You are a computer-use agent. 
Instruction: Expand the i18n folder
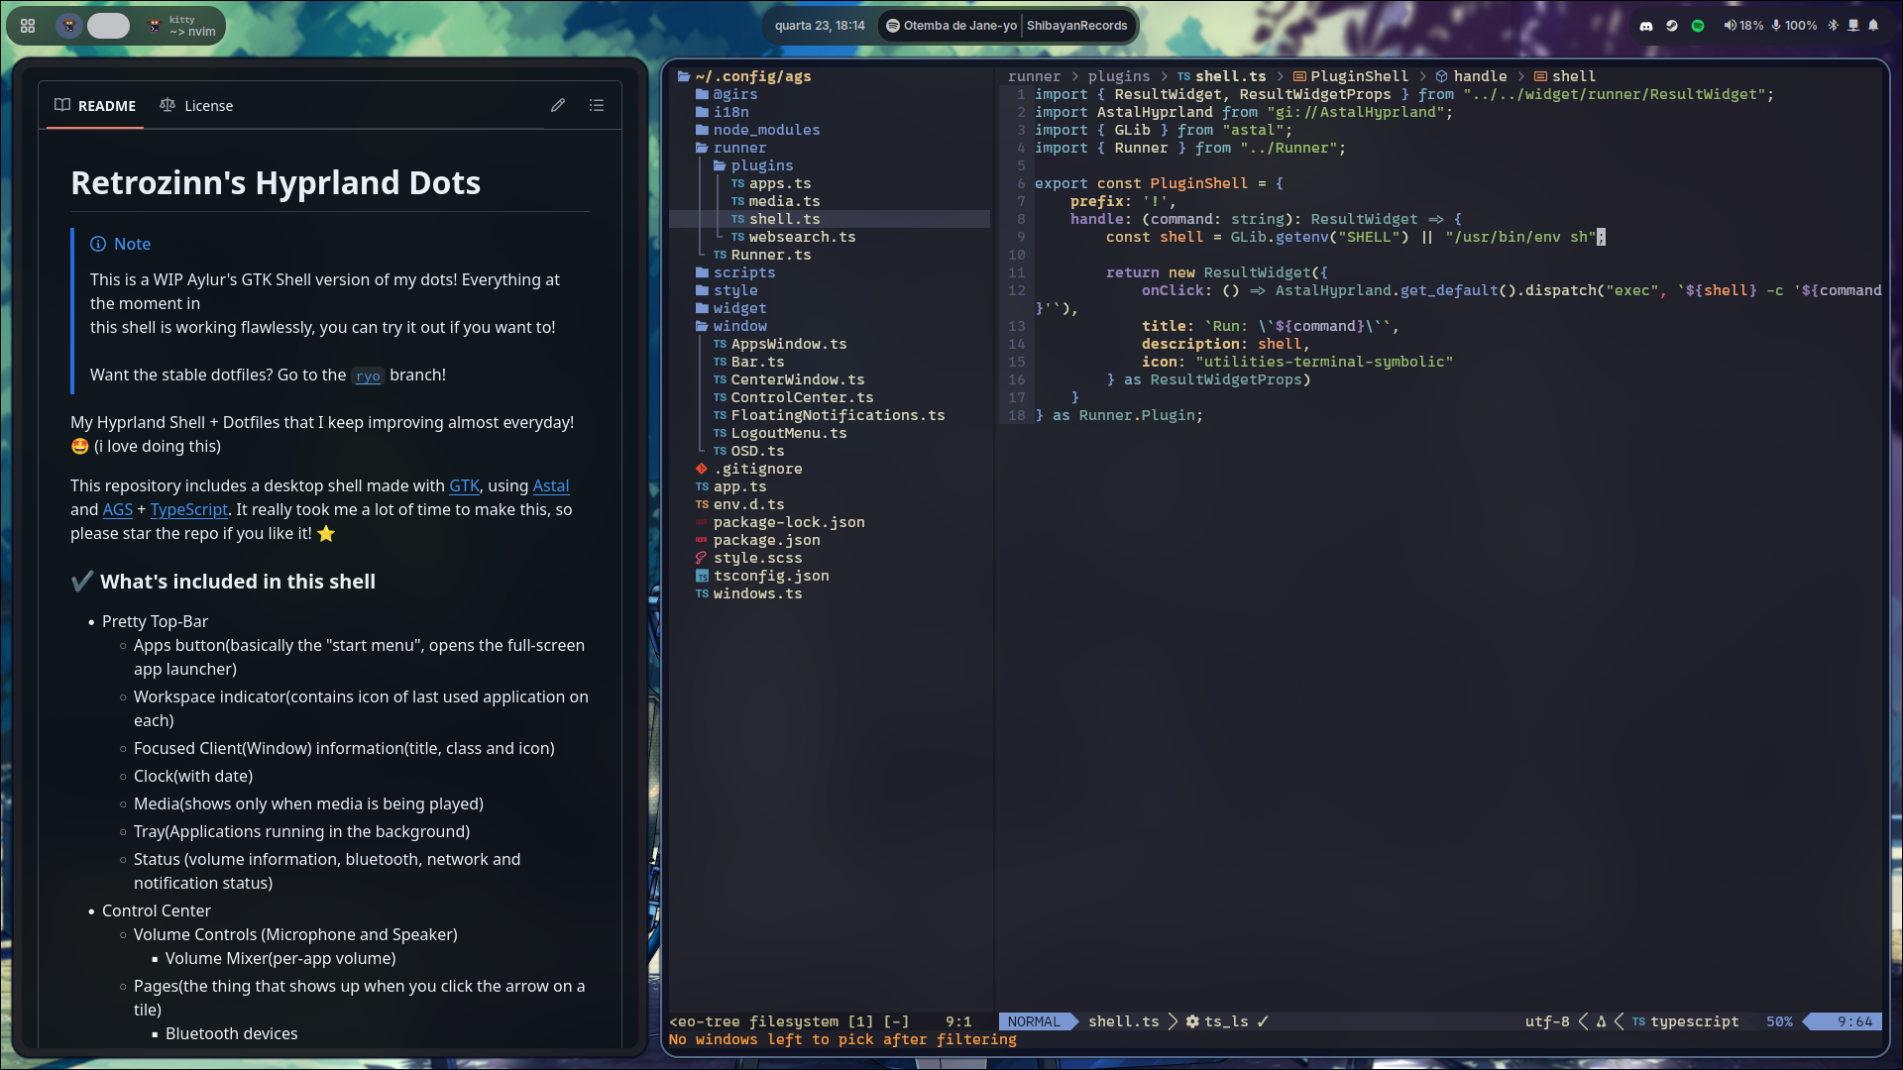[x=723, y=112]
